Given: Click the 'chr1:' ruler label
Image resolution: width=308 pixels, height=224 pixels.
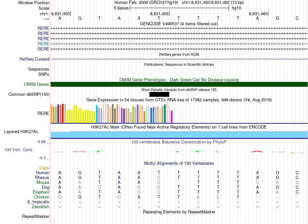Looking at the screenshot, I should 44,14.
